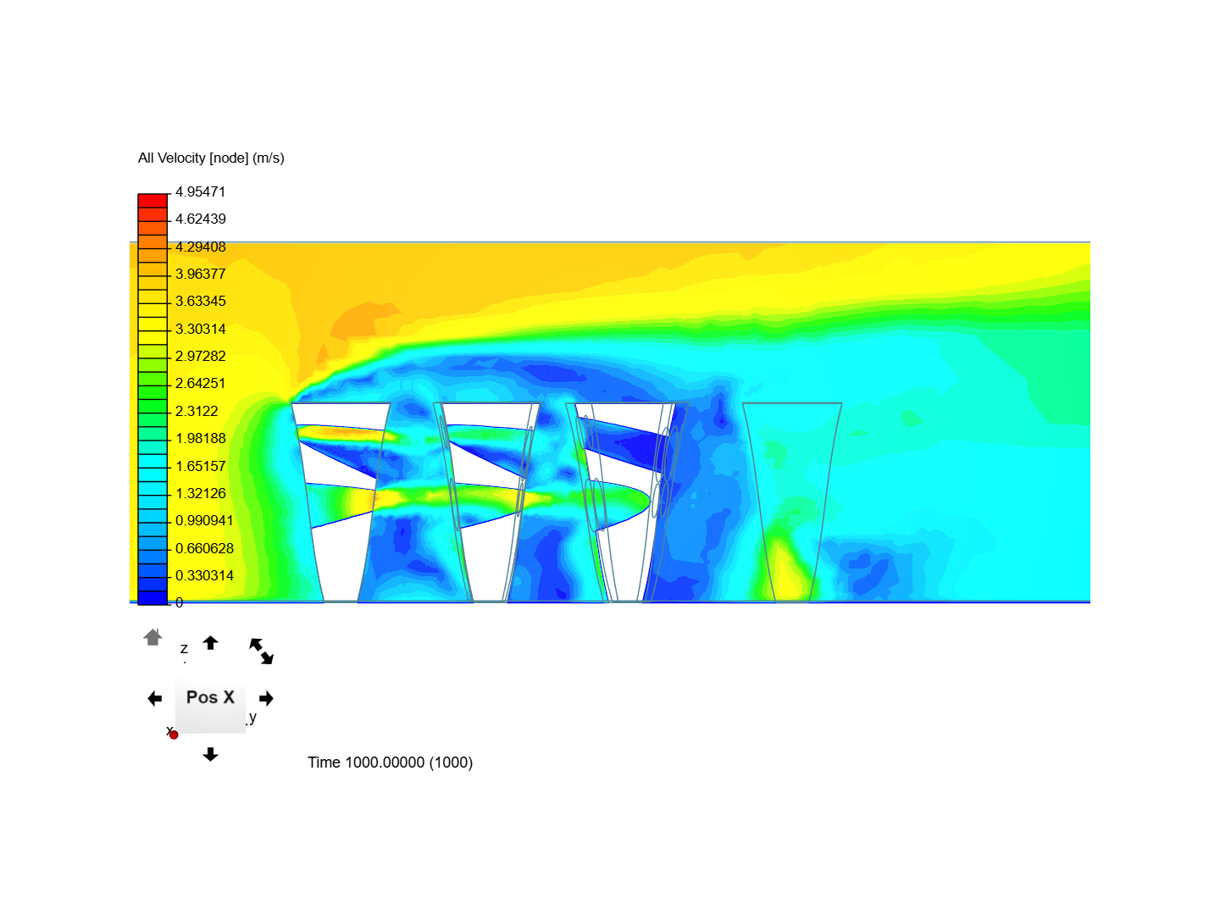
Task: Click the diagonal double-arrow roll icon
Action: point(261,652)
